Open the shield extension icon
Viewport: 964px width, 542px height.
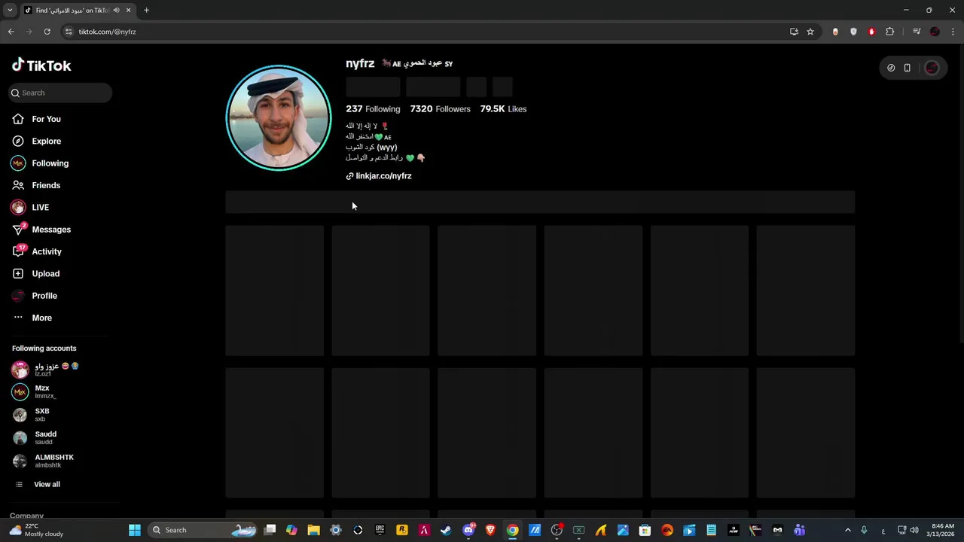pos(853,32)
